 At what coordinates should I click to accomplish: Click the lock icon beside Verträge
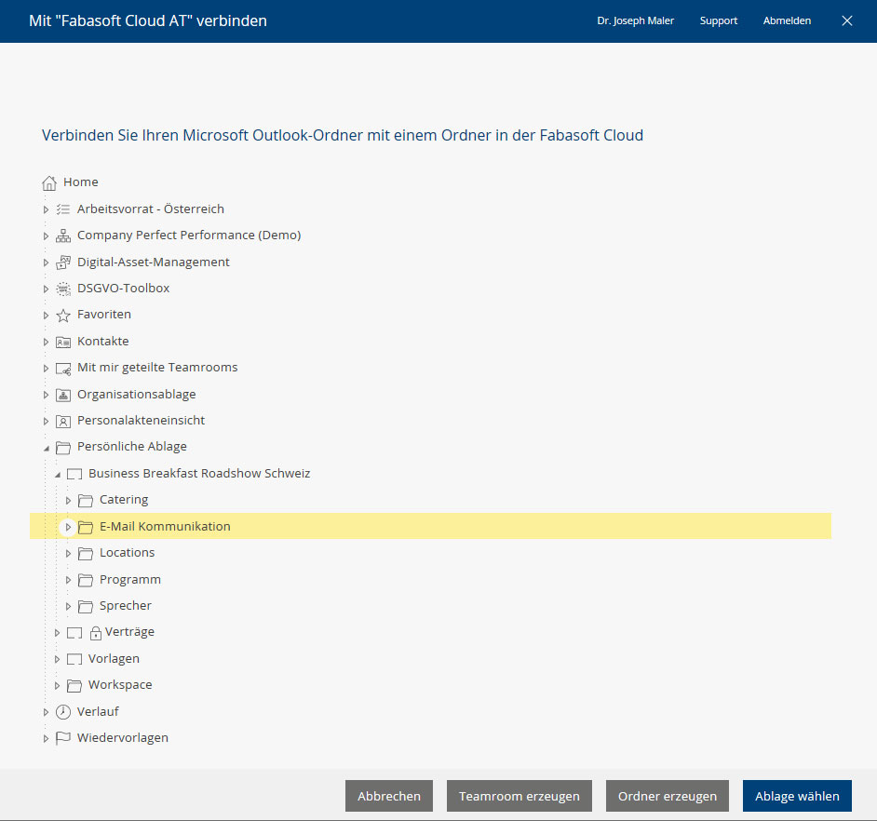pyautogui.click(x=96, y=633)
